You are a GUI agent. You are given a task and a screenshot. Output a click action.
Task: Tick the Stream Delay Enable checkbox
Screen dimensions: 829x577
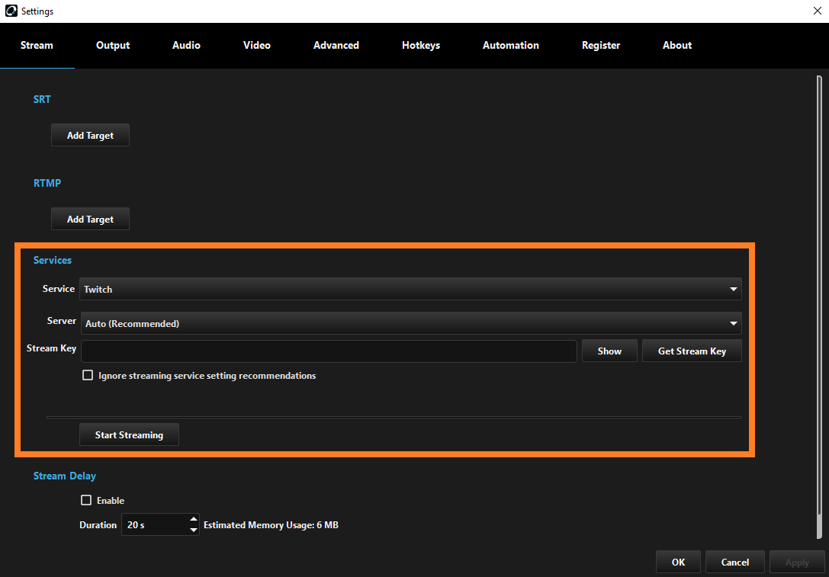tap(86, 501)
